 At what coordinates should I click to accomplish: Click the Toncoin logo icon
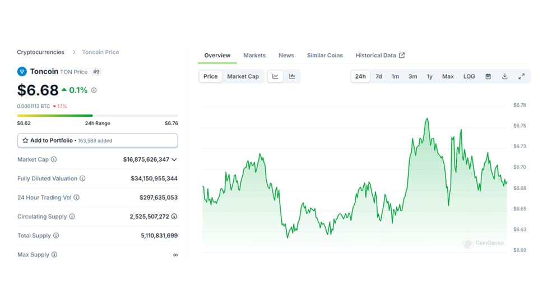(x=22, y=71)
